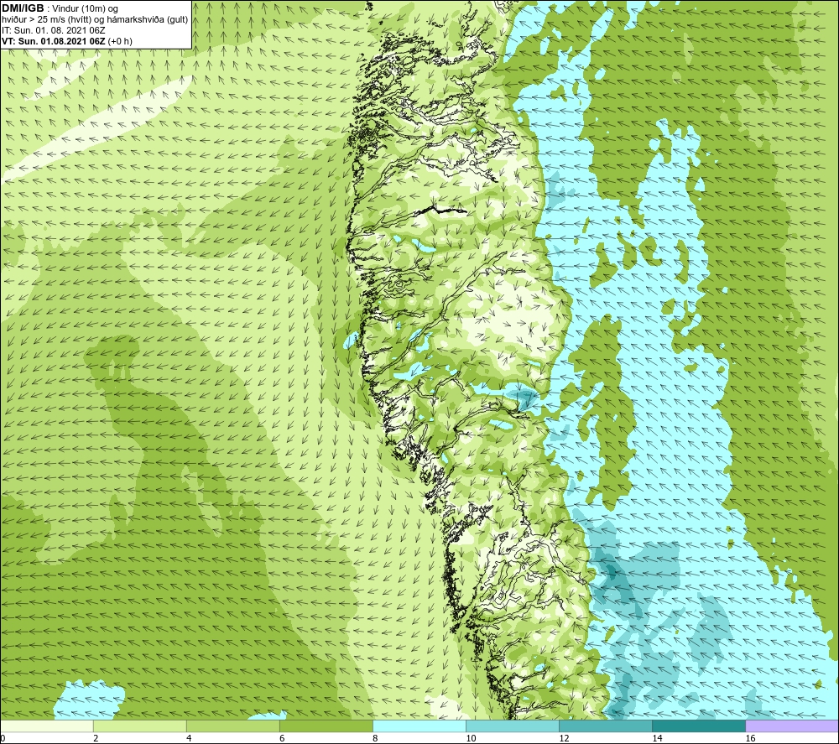Screen dimensions: 839x744
Task: Click the '(+0 h)' forecast offset text
Action: point(120,40)
